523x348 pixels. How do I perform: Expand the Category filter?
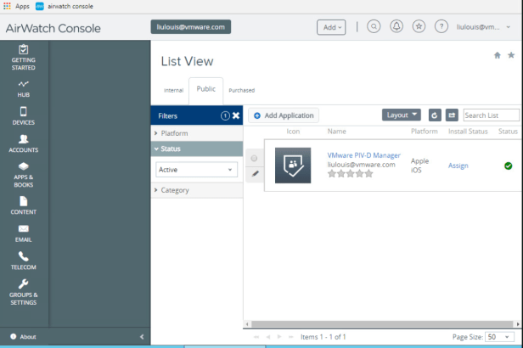tap(197, 190)
